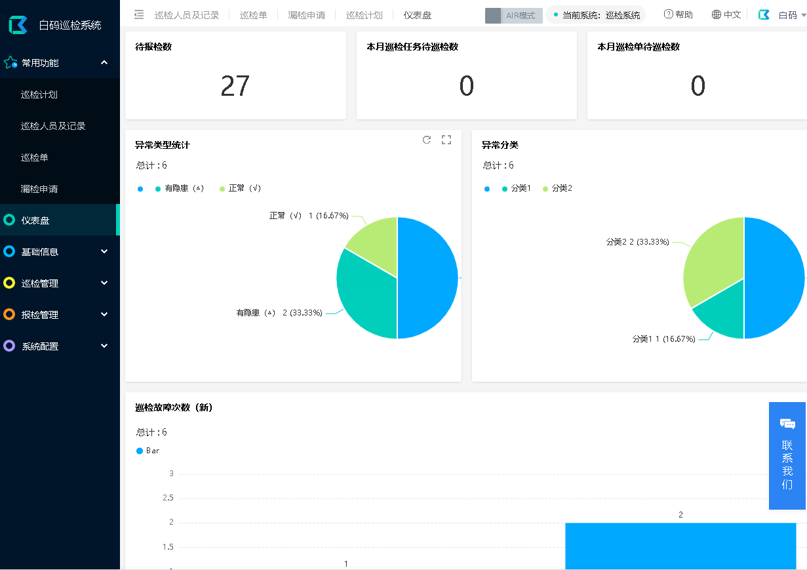This screenshot has height=570, width=807.
Task: Click the 系统配置 purple circle icon
Action: [9, 346]
